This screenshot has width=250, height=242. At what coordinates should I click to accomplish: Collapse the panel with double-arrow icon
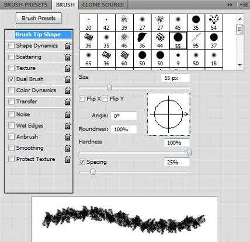coord(230,5)
